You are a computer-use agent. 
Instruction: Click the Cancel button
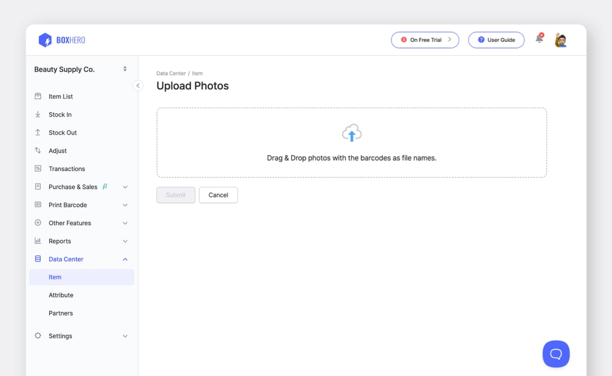click(218, 195)
